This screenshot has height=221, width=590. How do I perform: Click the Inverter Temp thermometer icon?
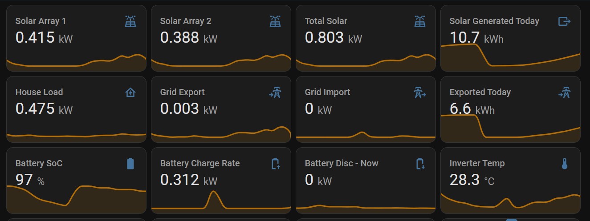coord(564,164)
